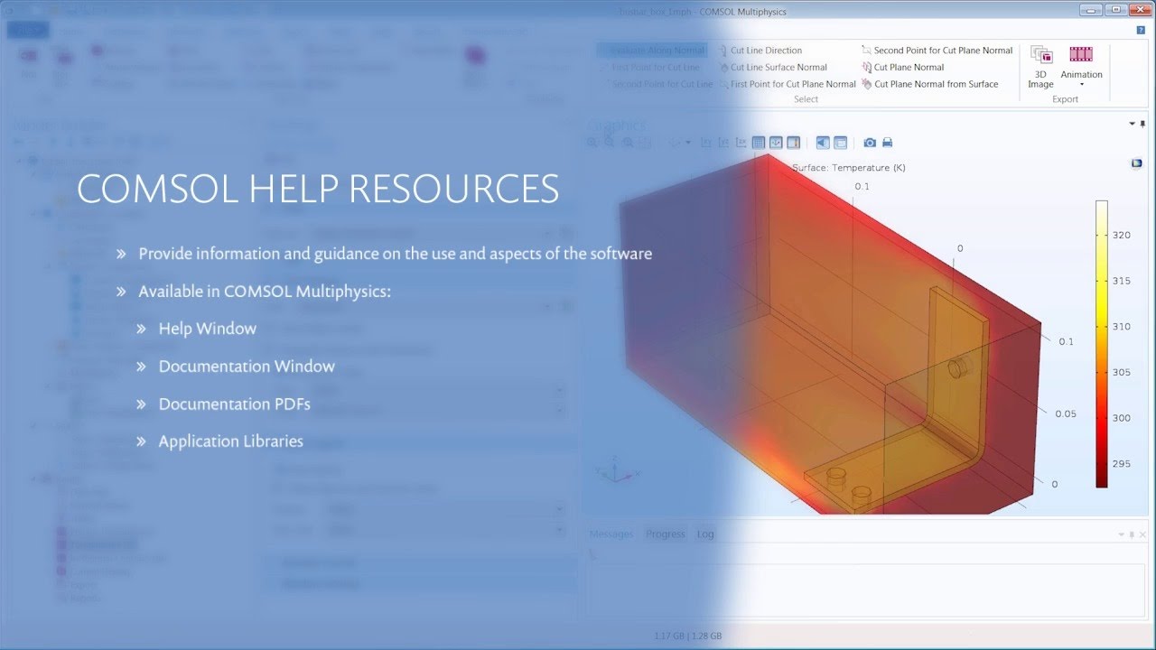Select Cut Plane Normal from Surface
Screen dimensions: 1156x650
tap(929, 84)
